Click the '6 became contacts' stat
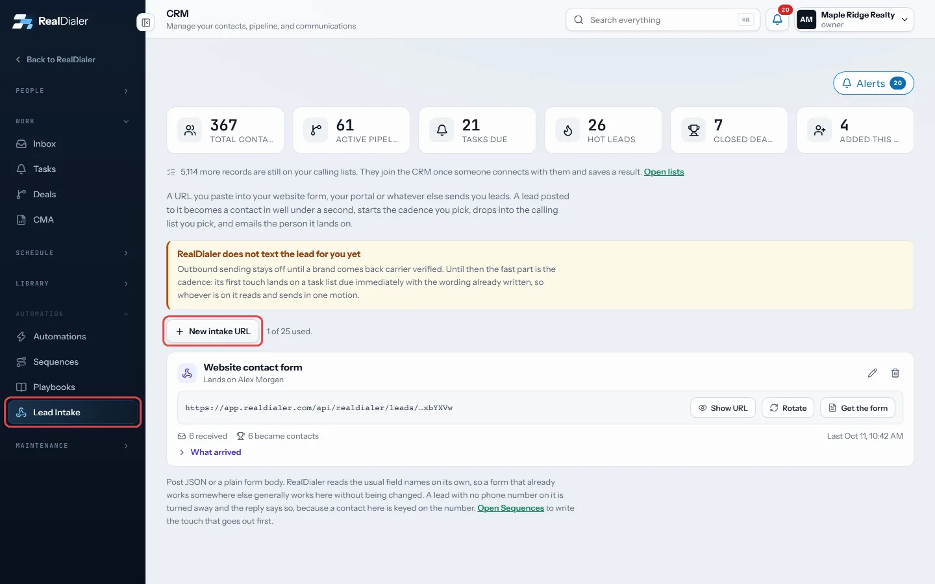 pos(277,436)
